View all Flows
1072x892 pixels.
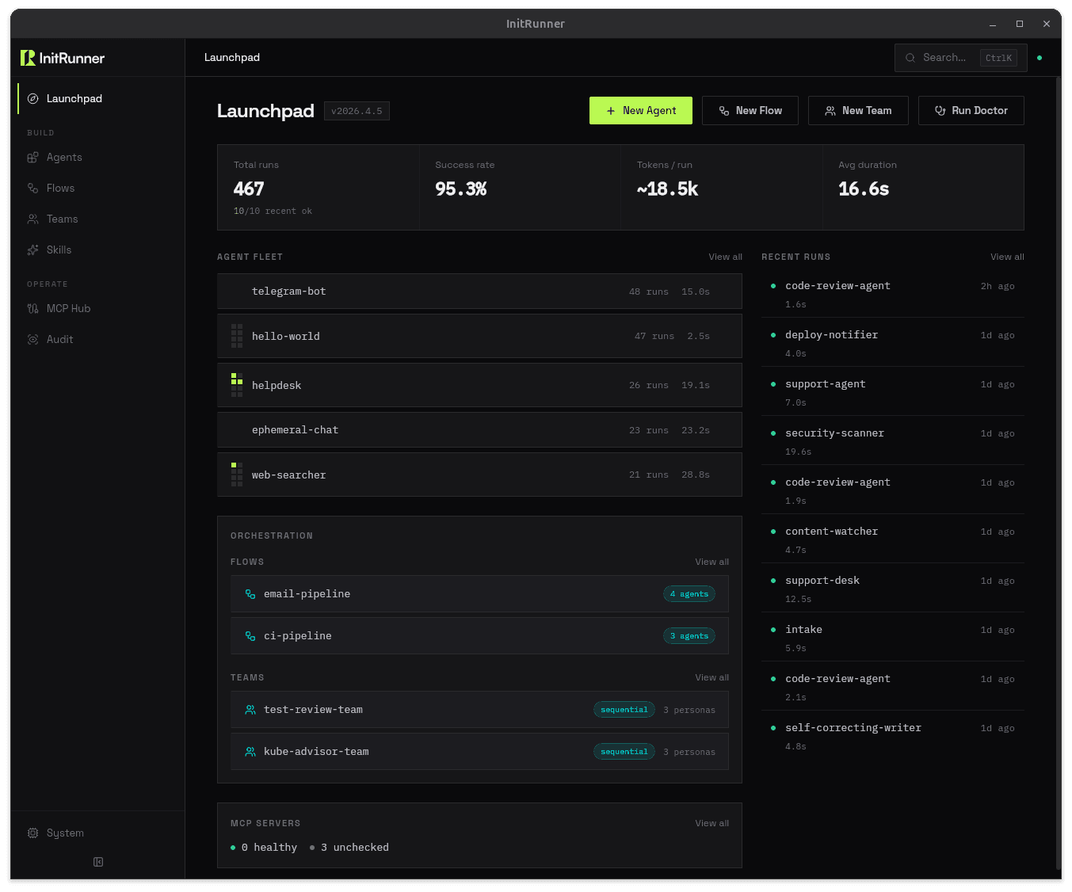[711, 562]
